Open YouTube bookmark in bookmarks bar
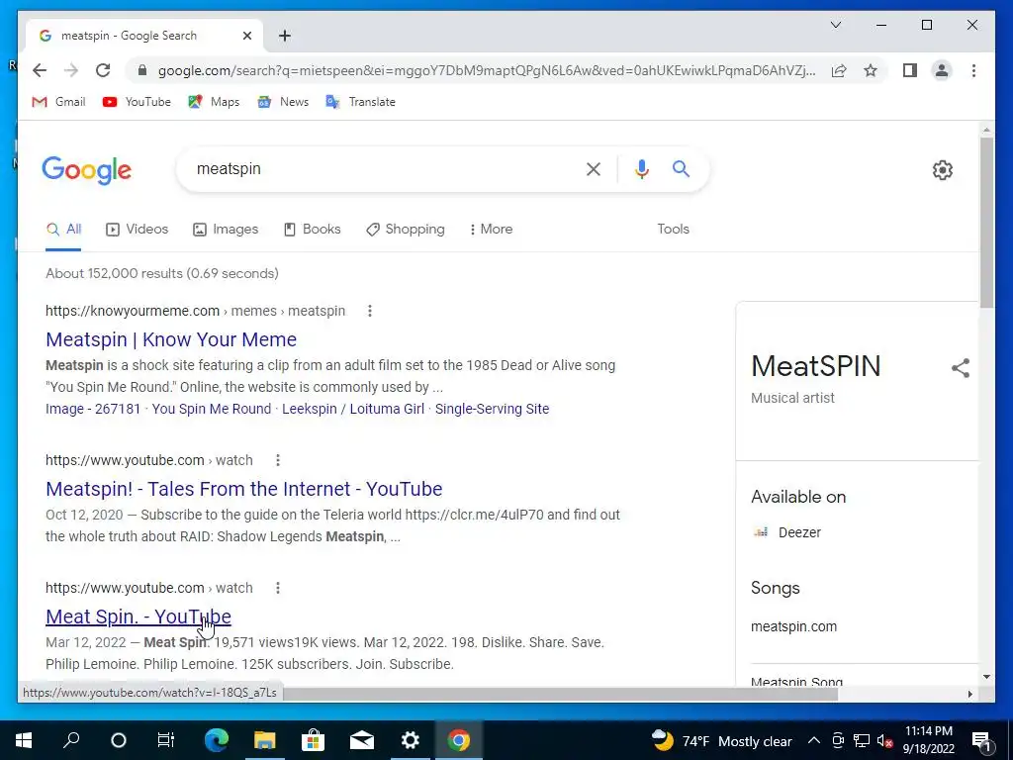The width and height of the screenshot is (1013, 760). (x=137, y=102)
